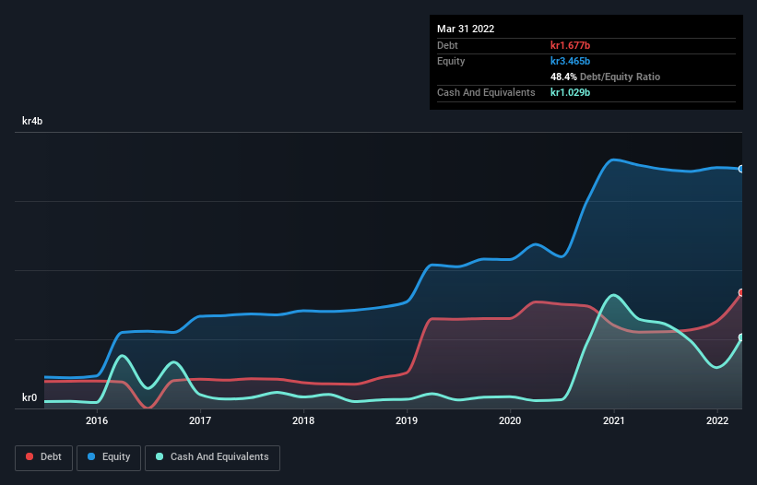Click the Debt label in tooltip

[x=447, y=45]
